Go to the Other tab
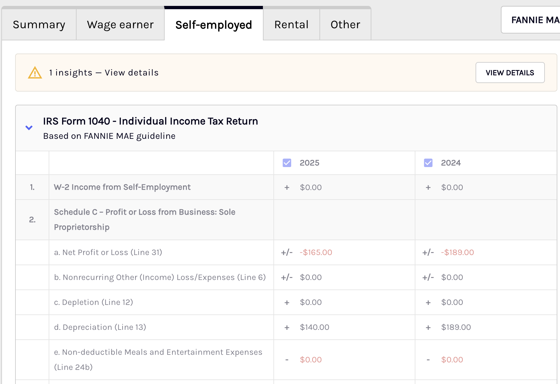 tap(345, 25)
